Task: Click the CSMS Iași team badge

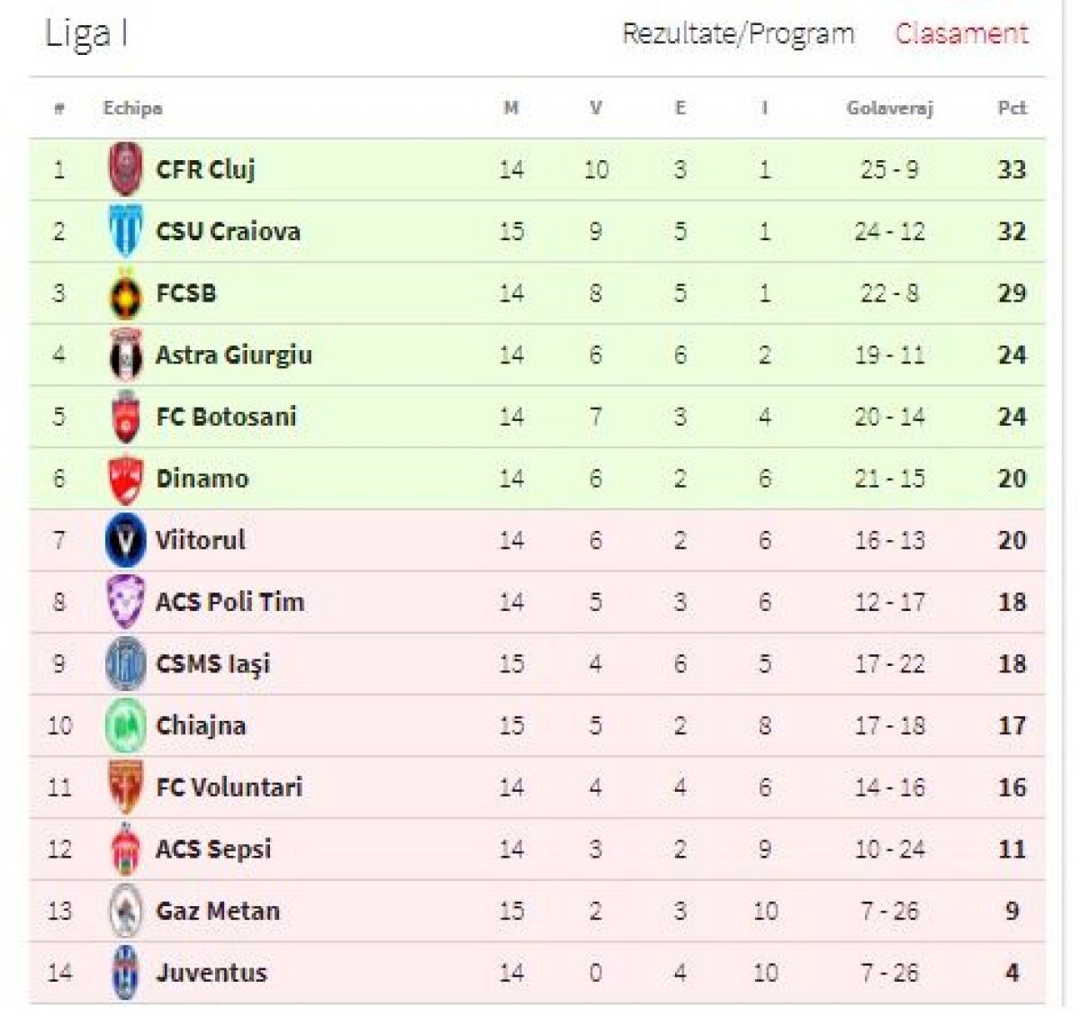Action: [125, 664]
